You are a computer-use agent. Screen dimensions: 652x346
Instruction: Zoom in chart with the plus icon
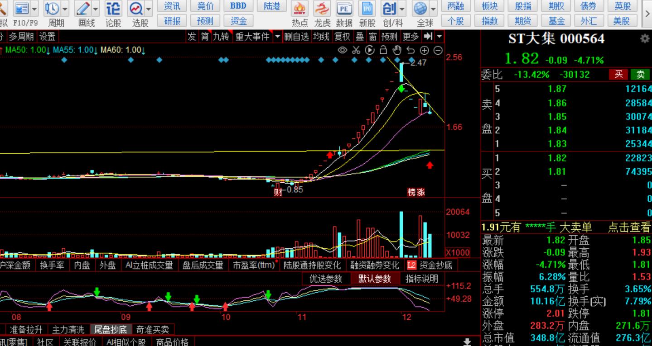(425, 50)
